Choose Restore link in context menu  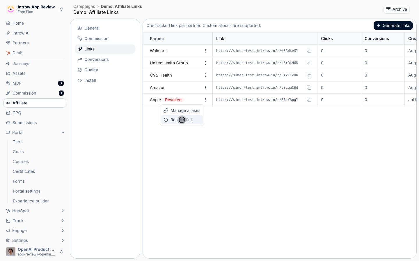tap(182, 120)
